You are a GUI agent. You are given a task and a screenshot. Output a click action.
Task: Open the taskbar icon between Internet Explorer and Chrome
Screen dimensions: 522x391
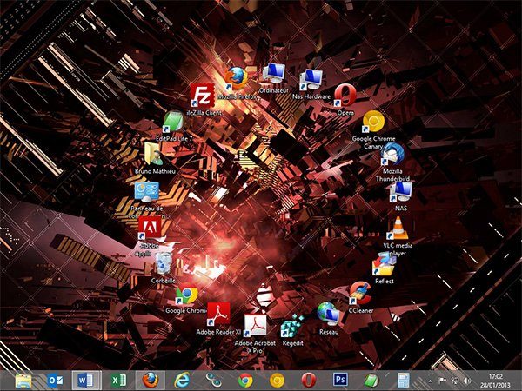pyautogui.click(x=213, y=380)
